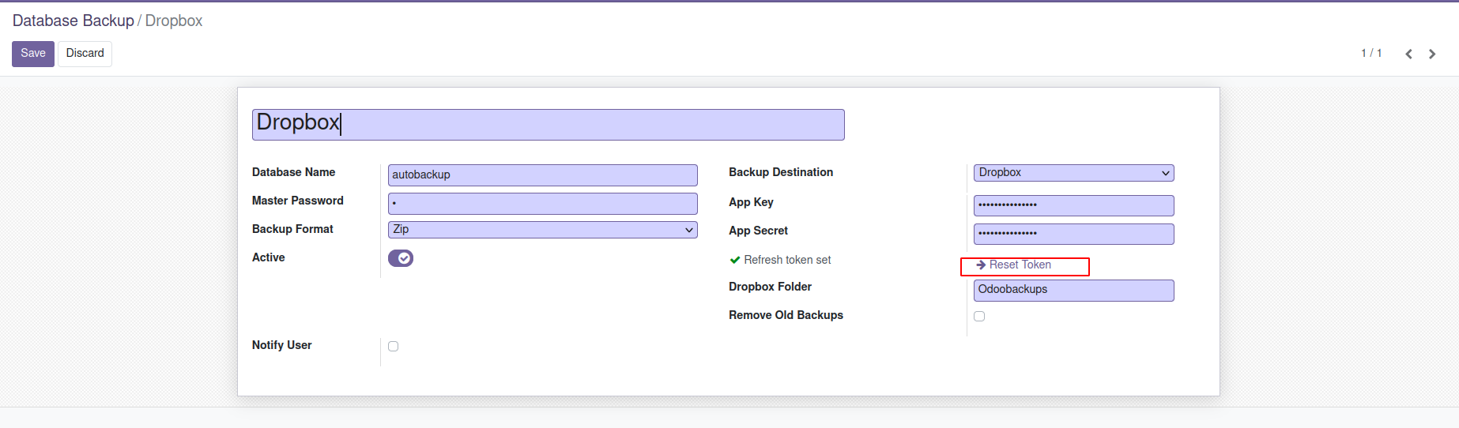Click the Reset Token link
1459x428 pixels.
pos(1020,265)
